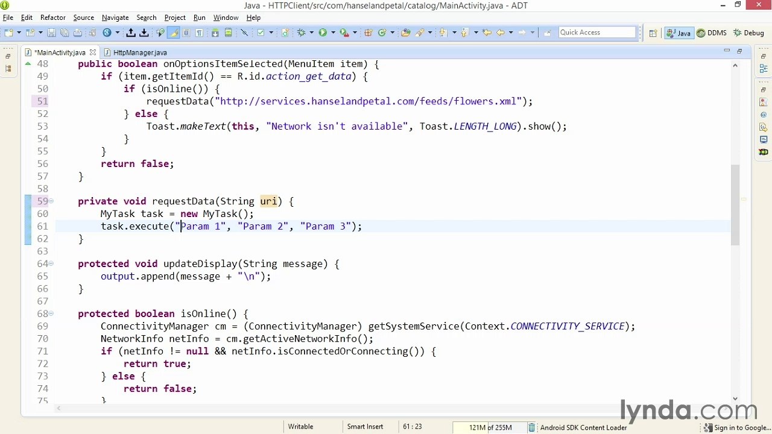The image size is (772, 434).
Task: Click the editor vertical scrollbar thumb
Action: pos(735,204)
